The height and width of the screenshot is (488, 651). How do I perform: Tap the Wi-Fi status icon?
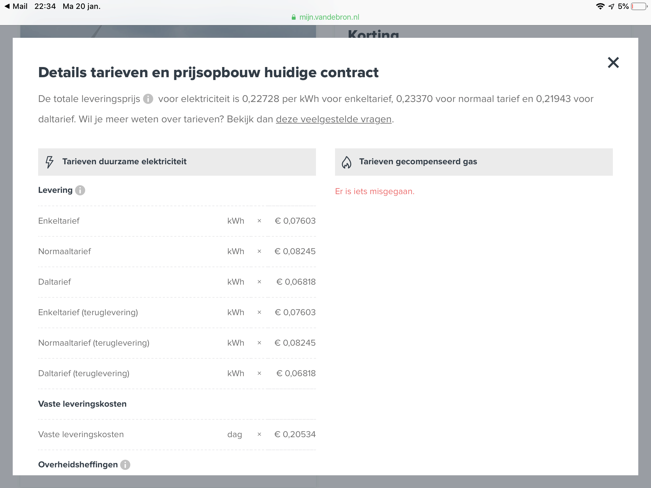tap(600, 6)
